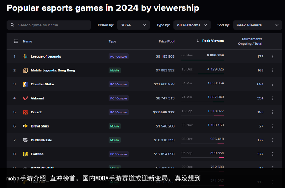Click PC / Console tag on Dota 2 row

[x=118, y=112]
